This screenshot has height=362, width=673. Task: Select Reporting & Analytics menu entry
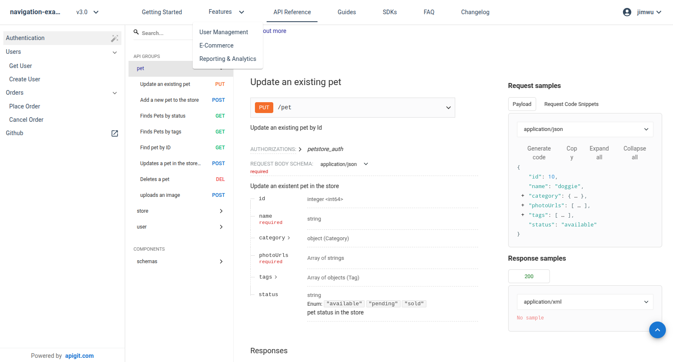click(228, 59)
